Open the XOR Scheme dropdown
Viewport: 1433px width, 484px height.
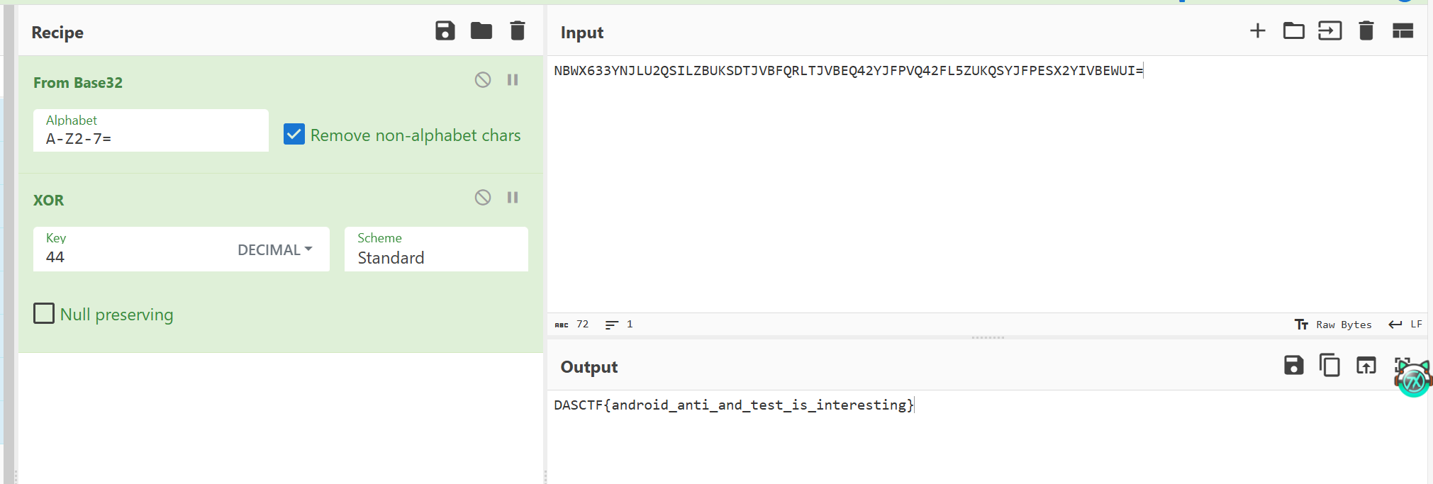(435, 249)
